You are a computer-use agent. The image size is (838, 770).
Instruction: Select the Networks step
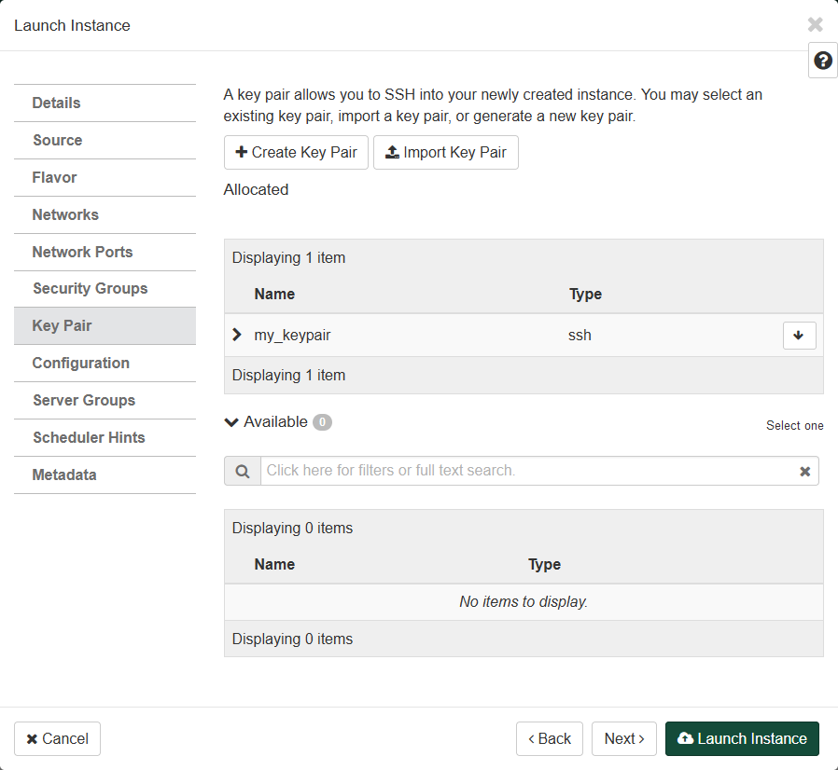pos(65,214)
